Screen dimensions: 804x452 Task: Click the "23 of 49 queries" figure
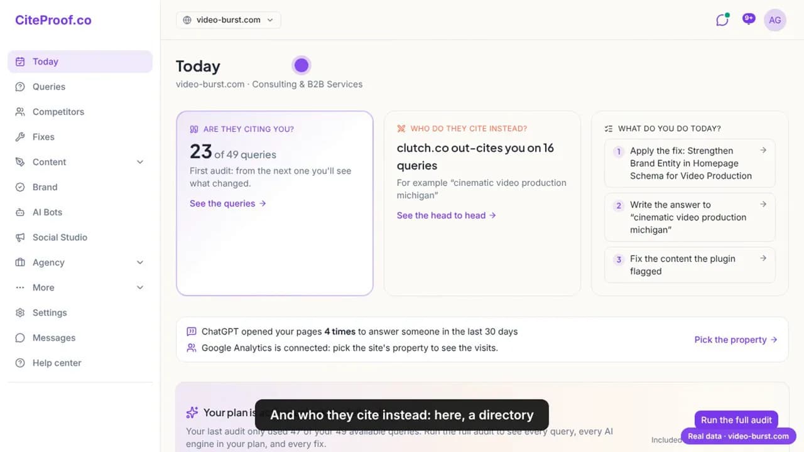tap(233, 152)
